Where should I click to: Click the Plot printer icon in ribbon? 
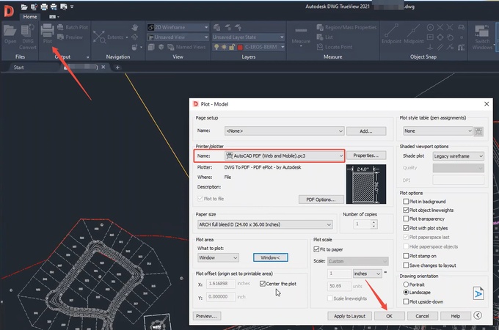pos(48,31)
